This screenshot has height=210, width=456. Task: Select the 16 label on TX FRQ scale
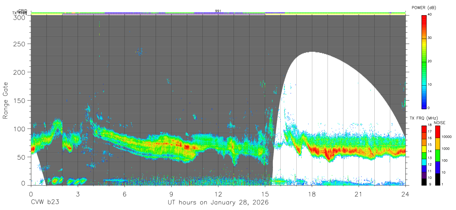coord(430,138)
